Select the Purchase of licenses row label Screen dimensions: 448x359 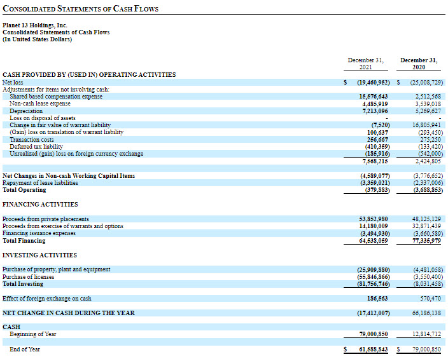(28, 277)
